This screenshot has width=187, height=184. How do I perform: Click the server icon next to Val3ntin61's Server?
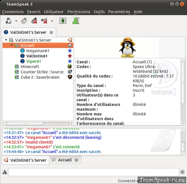pos(11,40)
